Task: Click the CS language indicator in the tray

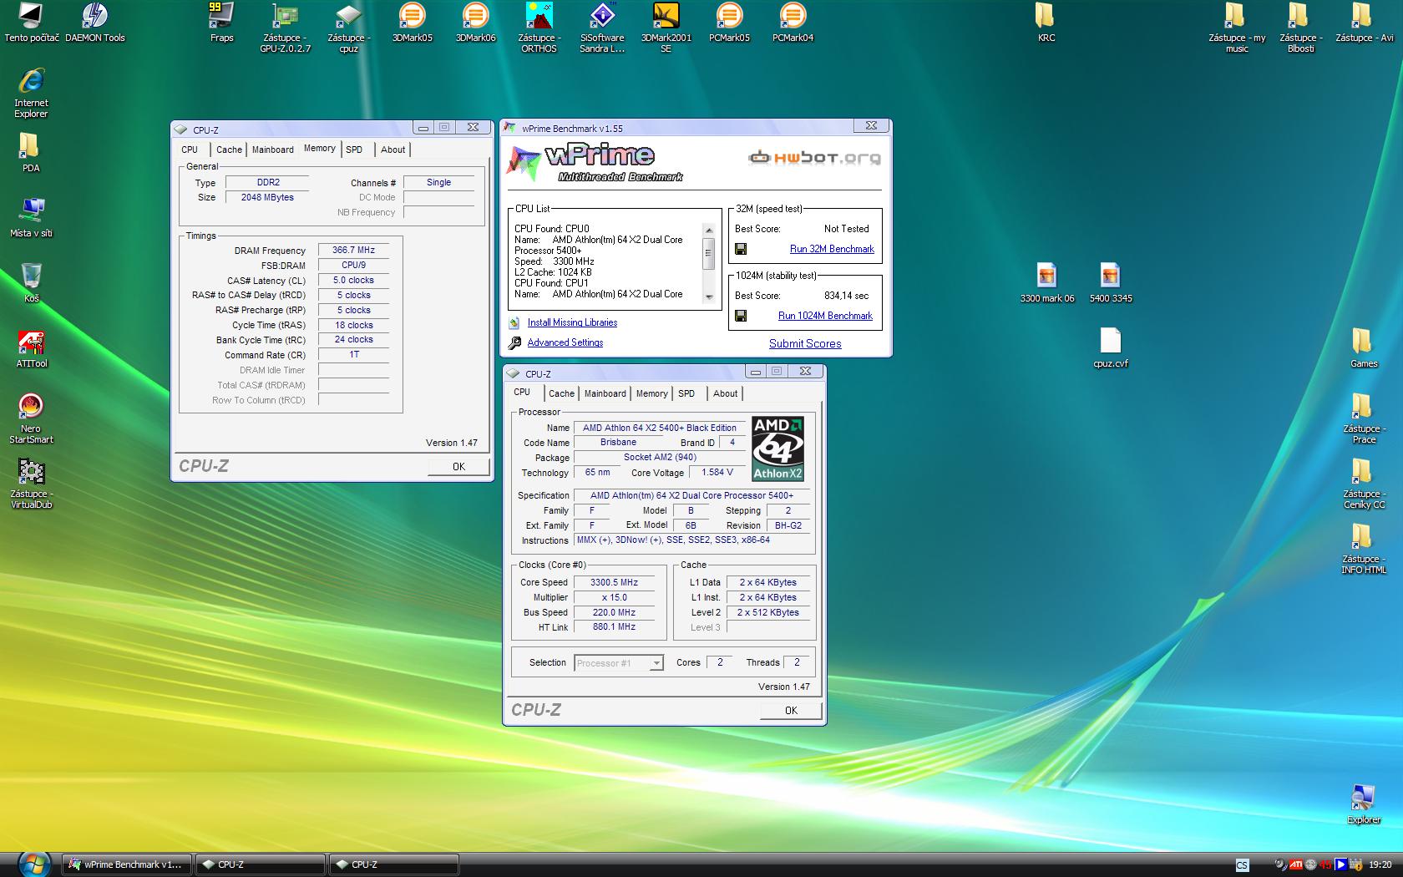Action: click(1243, 865)
